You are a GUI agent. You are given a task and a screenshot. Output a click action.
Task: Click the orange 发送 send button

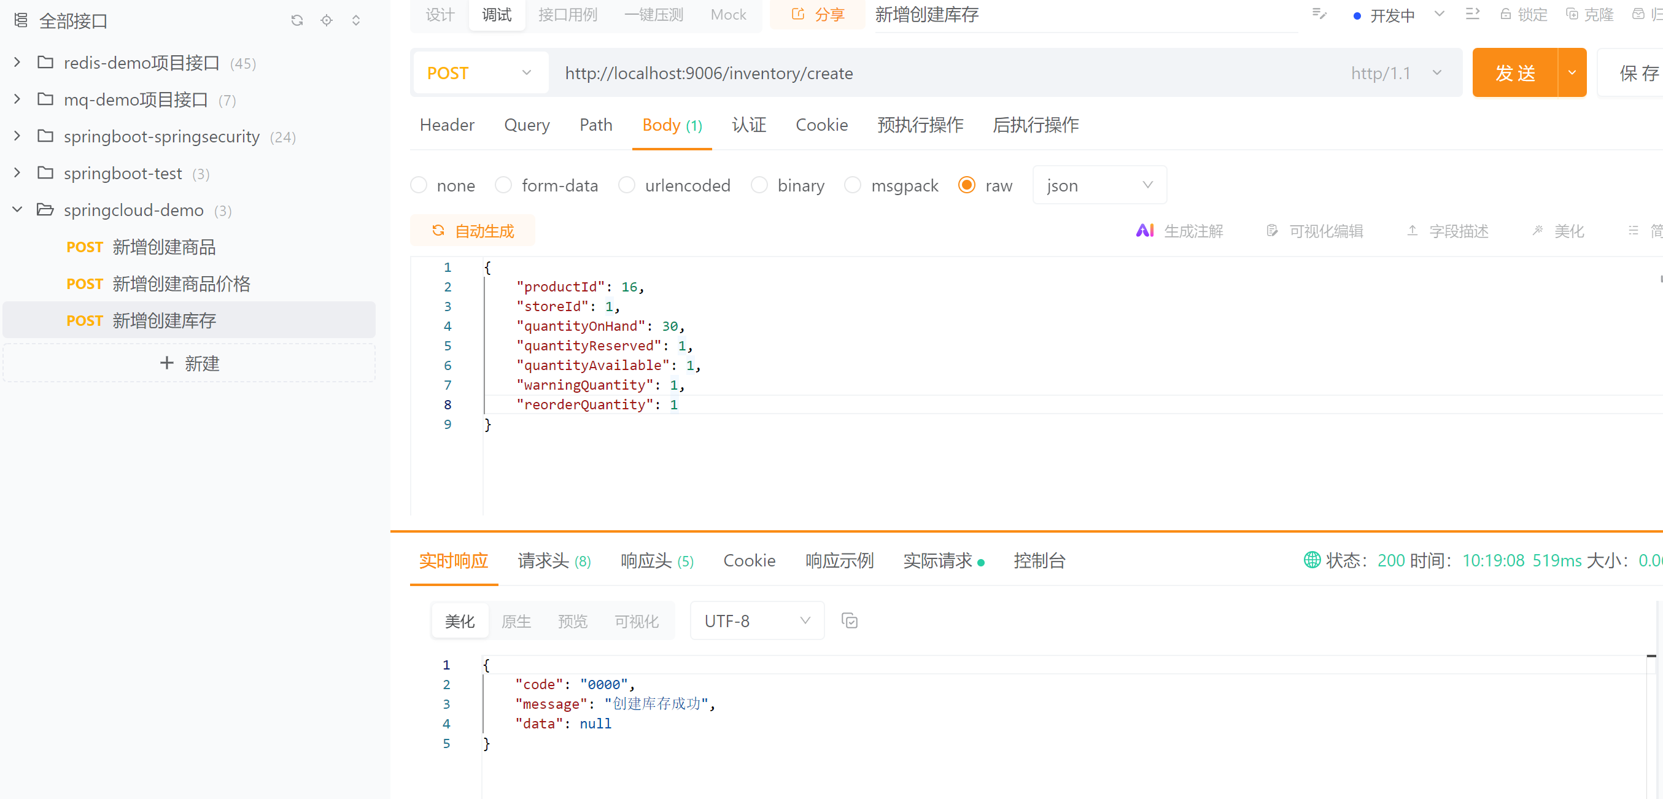point(1514,73)
